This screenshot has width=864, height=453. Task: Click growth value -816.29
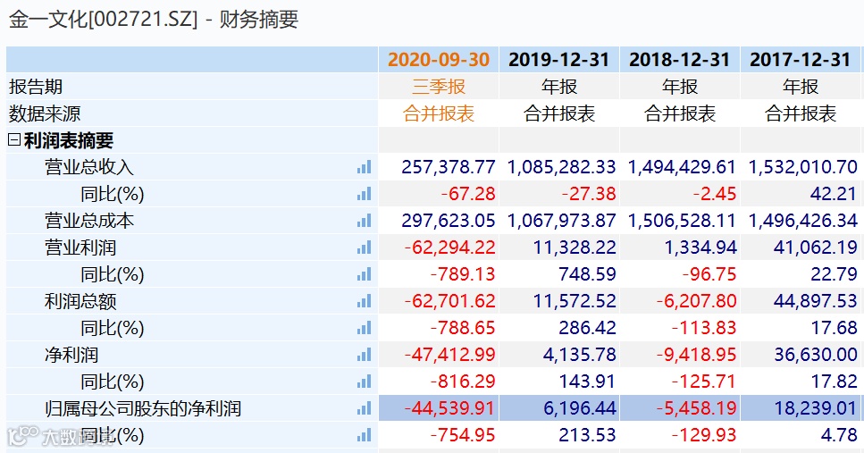pos(462,382)
